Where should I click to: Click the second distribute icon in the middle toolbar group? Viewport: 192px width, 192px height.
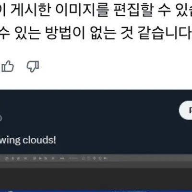(40, 158)
